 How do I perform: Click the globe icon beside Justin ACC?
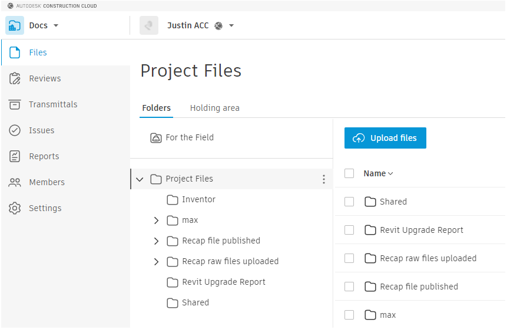point(218,25)
